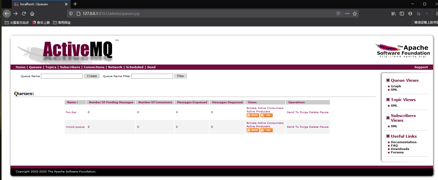
Task: Click the browser Back arrow button
Action: tap(7, 14)
